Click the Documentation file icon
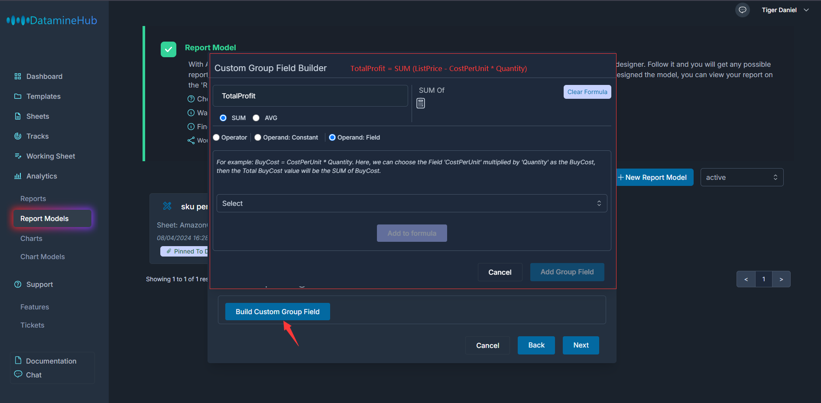 pyautogui.click(x=18, y=361)
